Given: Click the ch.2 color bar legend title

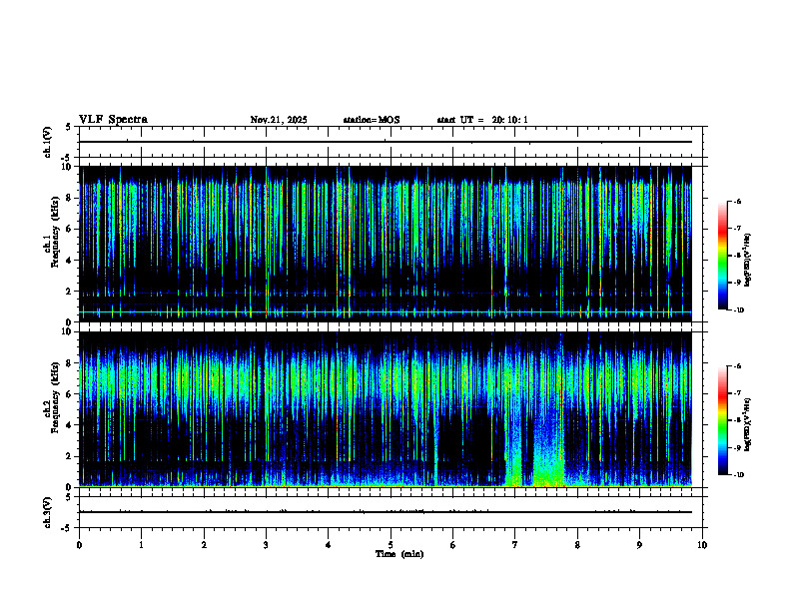Looking at the screenshot, I should click(747, 425).
